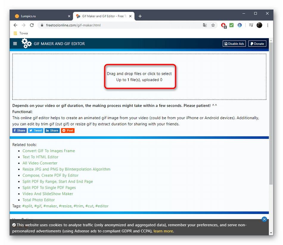Click the address bar URL
283x245 pixels.
coord(73,25)
